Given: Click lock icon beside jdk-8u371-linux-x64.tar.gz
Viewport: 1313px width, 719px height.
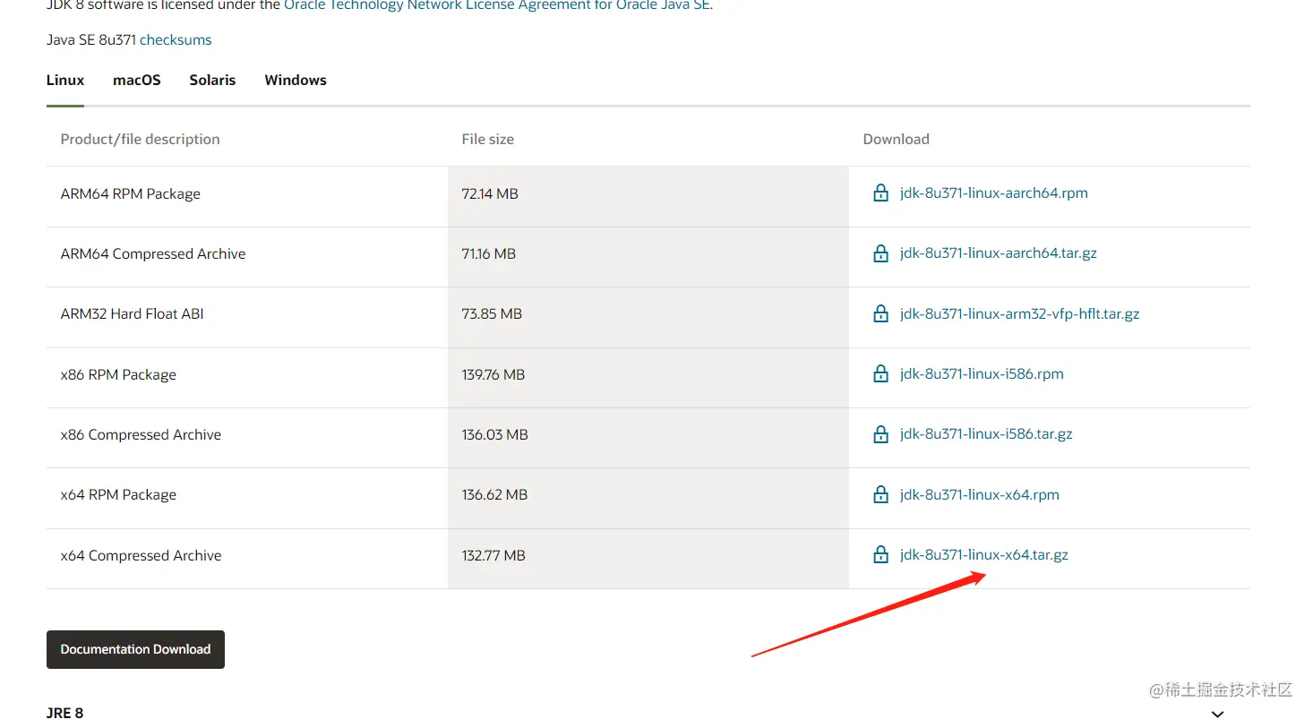Looking at the screenshot, I should tap(880, 554).
